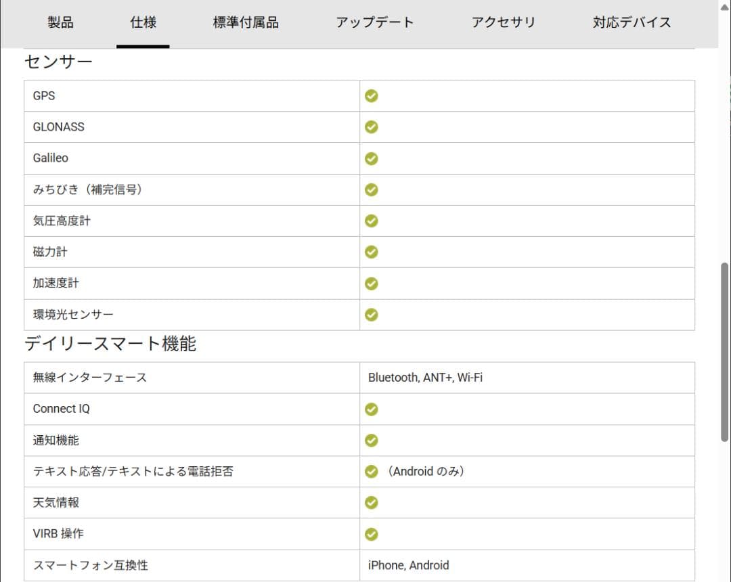Go to the アップデート tab
The height and width of the screenshot is (582, 731).
[374, 22]
